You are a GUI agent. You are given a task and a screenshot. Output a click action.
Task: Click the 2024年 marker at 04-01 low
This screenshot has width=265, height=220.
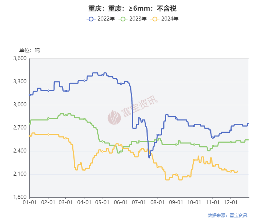(x=84, y=170)
